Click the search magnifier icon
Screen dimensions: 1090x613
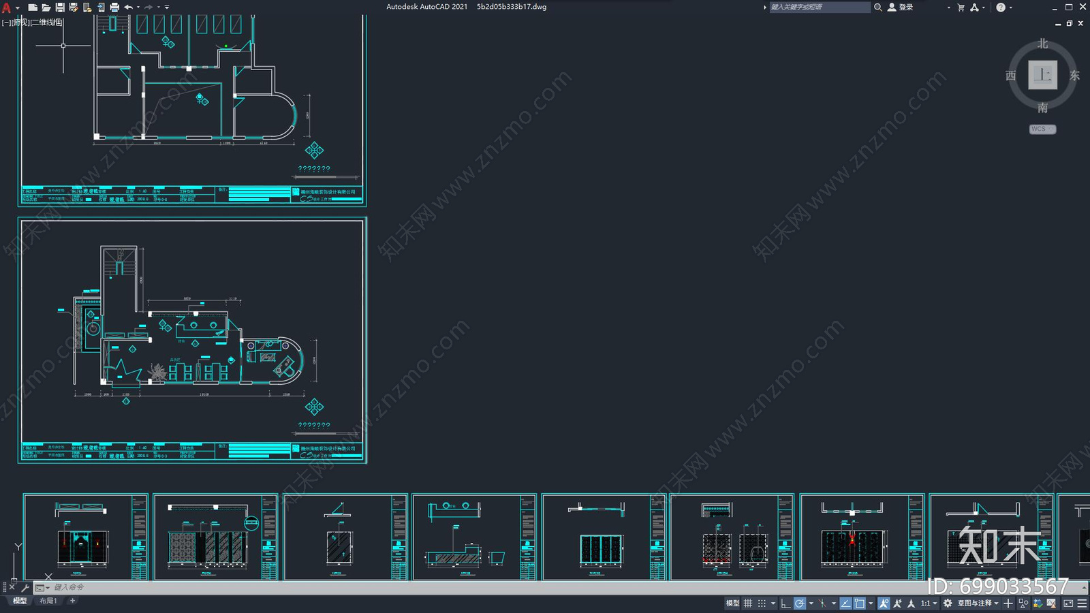click(x=878, y=7)
